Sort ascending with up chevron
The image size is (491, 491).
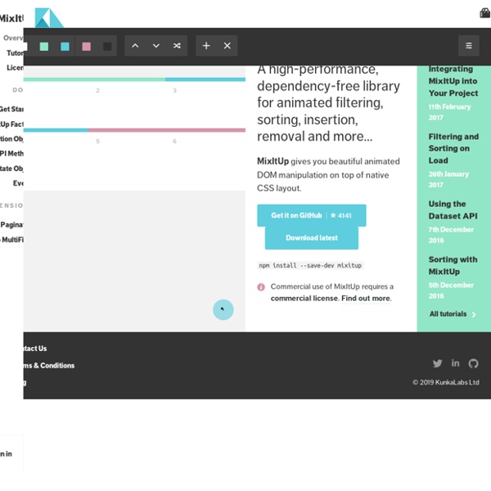coord(135,46)
